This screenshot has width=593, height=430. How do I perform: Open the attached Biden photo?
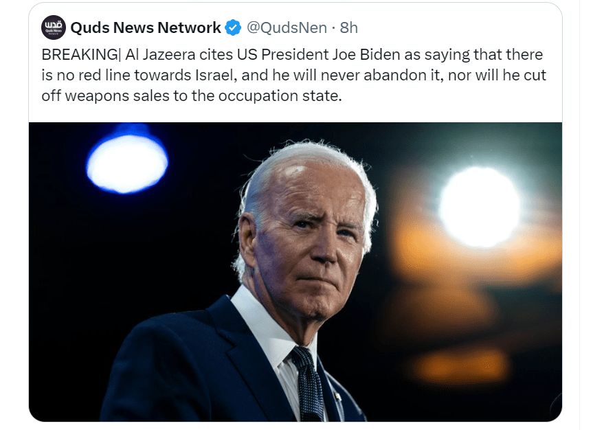click(295, 271)
